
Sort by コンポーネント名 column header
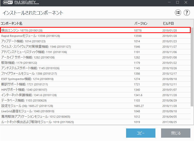tap(12, 24)
